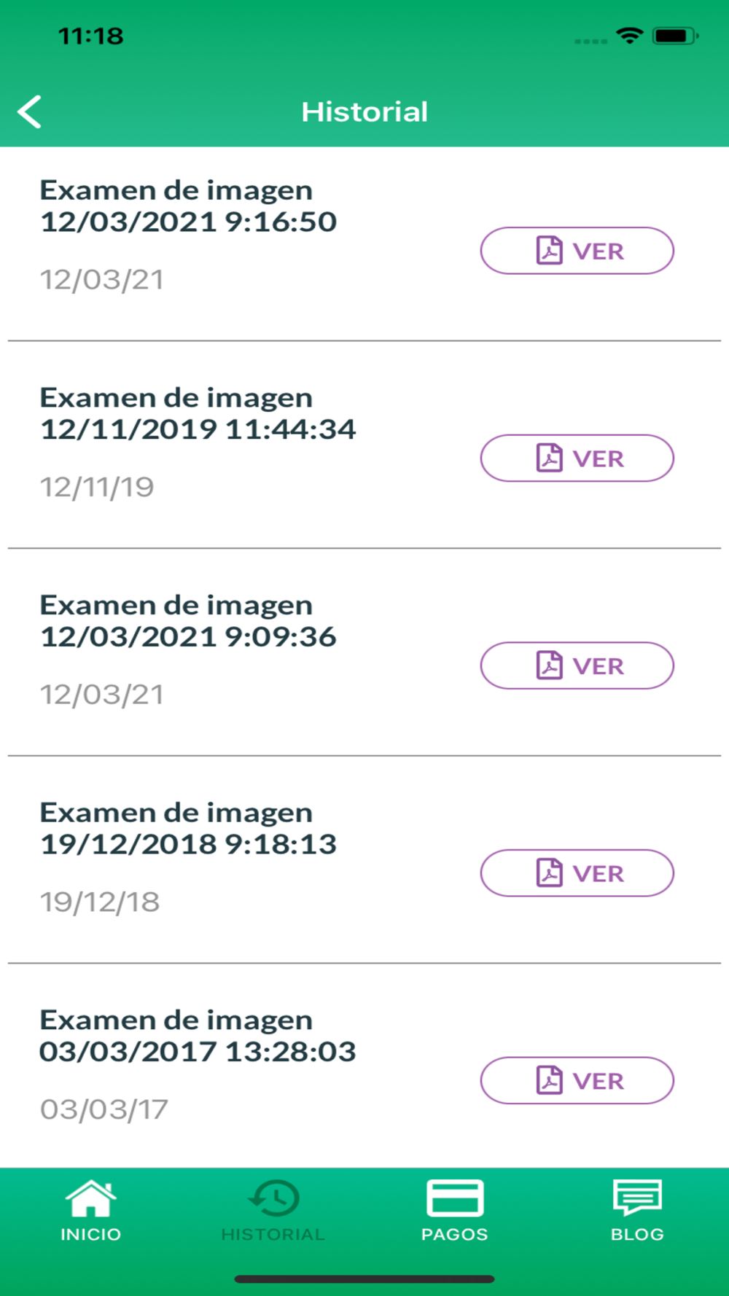This screenshot has height=1296, width=729.
Task: Select the Historial clock icon
Action: click(273, 1198)
